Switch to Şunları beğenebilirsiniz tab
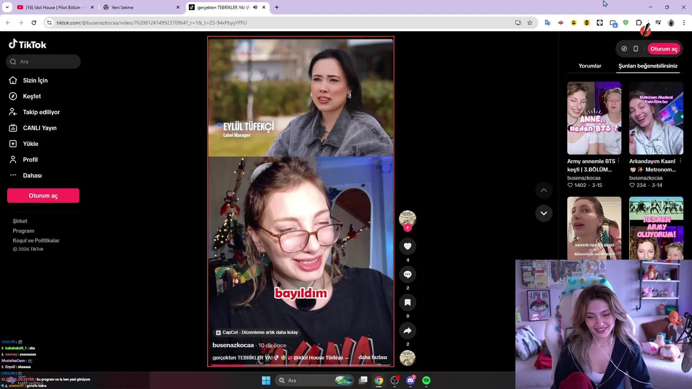 (x=648, y=66)
